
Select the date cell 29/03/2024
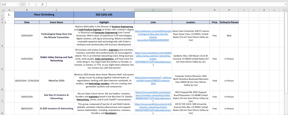(27, 97)
